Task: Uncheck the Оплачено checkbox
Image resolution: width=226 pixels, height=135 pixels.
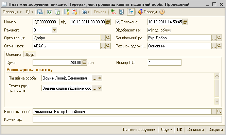Action: [x=118, y=22]
